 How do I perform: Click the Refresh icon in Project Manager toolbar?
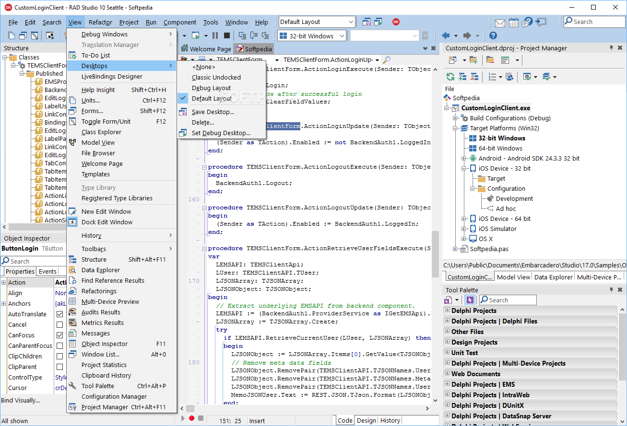[x=450, y=77]
